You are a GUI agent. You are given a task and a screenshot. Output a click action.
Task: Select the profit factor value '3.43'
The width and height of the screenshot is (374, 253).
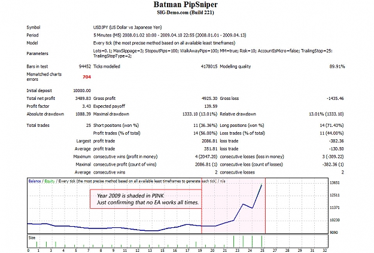tap(87, 106)
